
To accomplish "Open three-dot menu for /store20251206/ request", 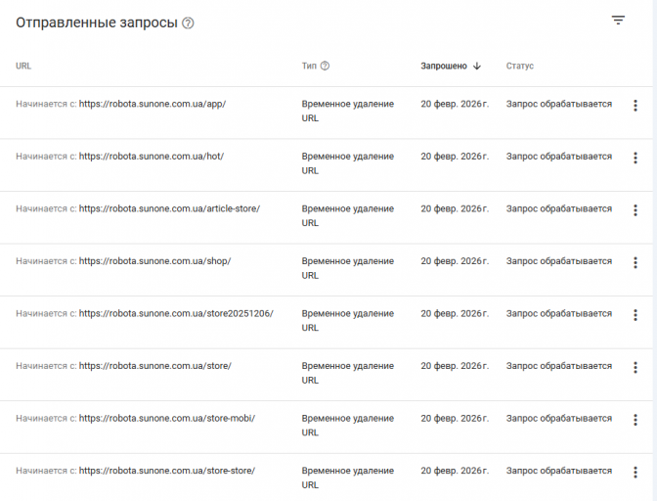I will click(x=635, y=315).
